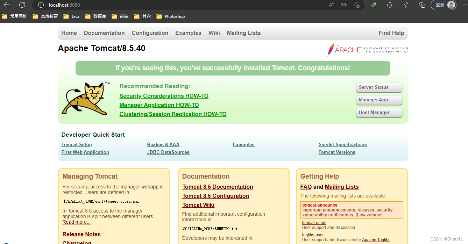Screen dimensions: 468x244
Task: Open Examples in the top nav bar
Action: pos(188,33)
